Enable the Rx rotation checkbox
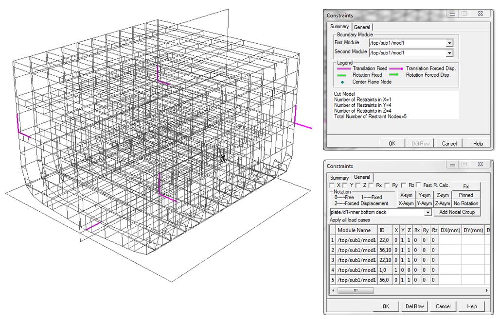Viewport: 498px width, 319px height. click(371, 185)
